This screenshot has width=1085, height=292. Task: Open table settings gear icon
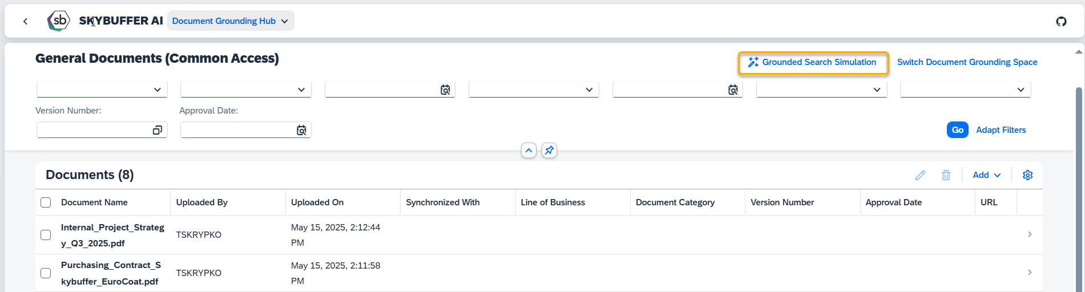(x=1027, y=175)
